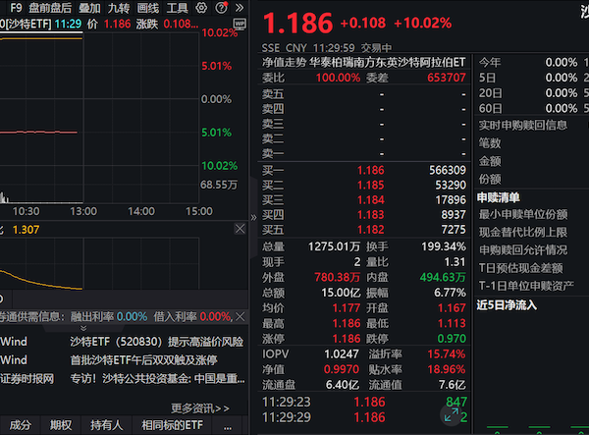Open more bottom tabs with ellipsis
This screenshot has width=589, height=435.
pos(228,426)
